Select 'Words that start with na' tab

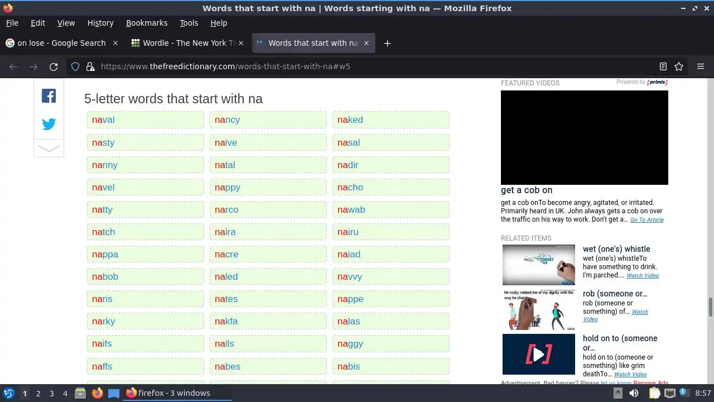tap(312, 43)
